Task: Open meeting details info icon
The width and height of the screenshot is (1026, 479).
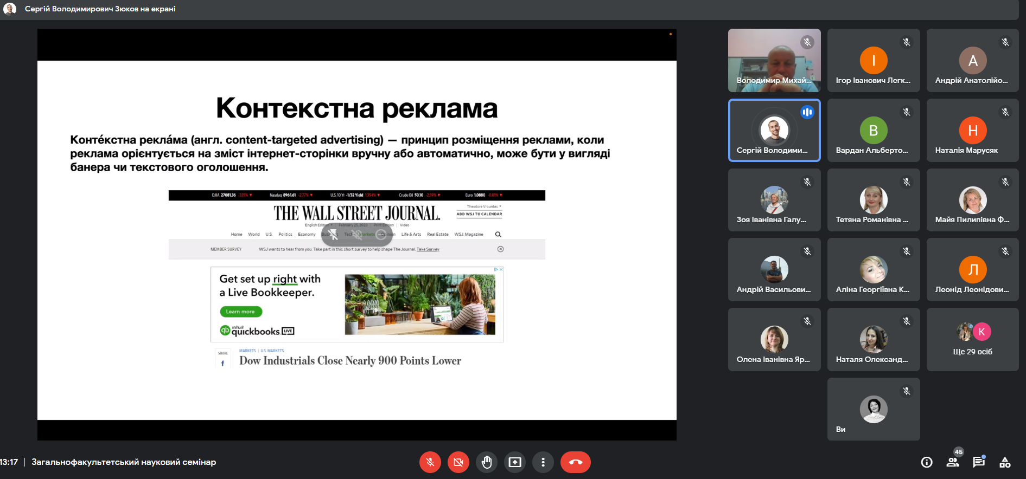Action: (x=927, y=462)
